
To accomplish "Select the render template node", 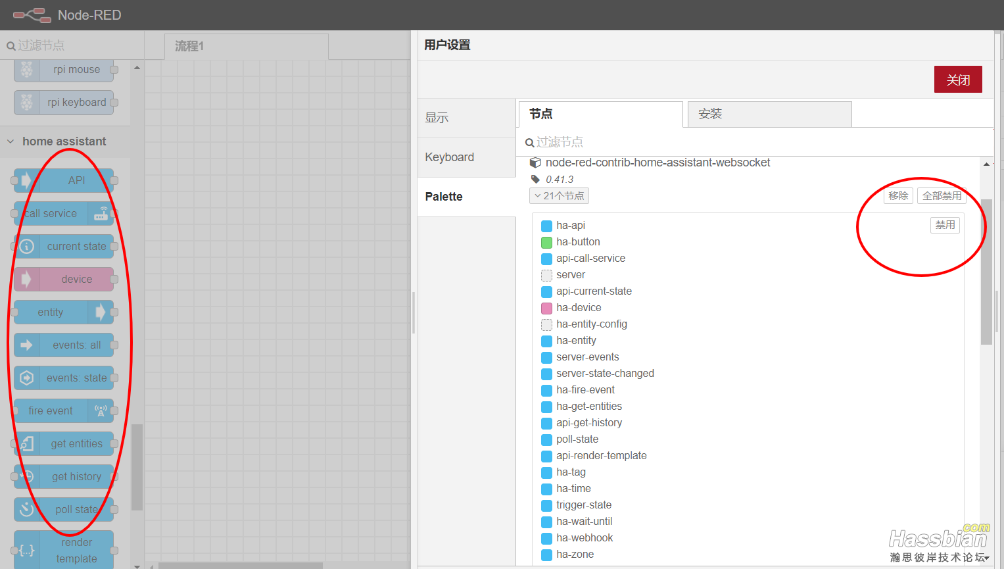I will [x=64, y=550].
